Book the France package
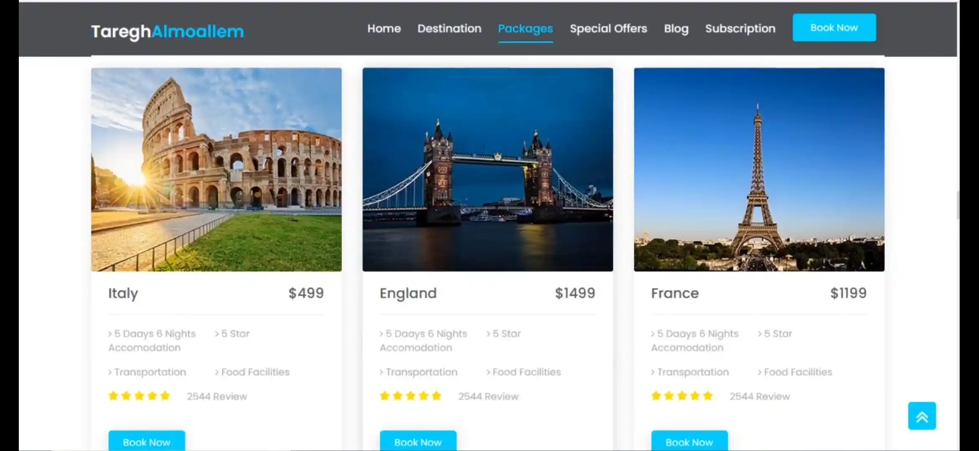979x451 pixels. pos(689,441)
